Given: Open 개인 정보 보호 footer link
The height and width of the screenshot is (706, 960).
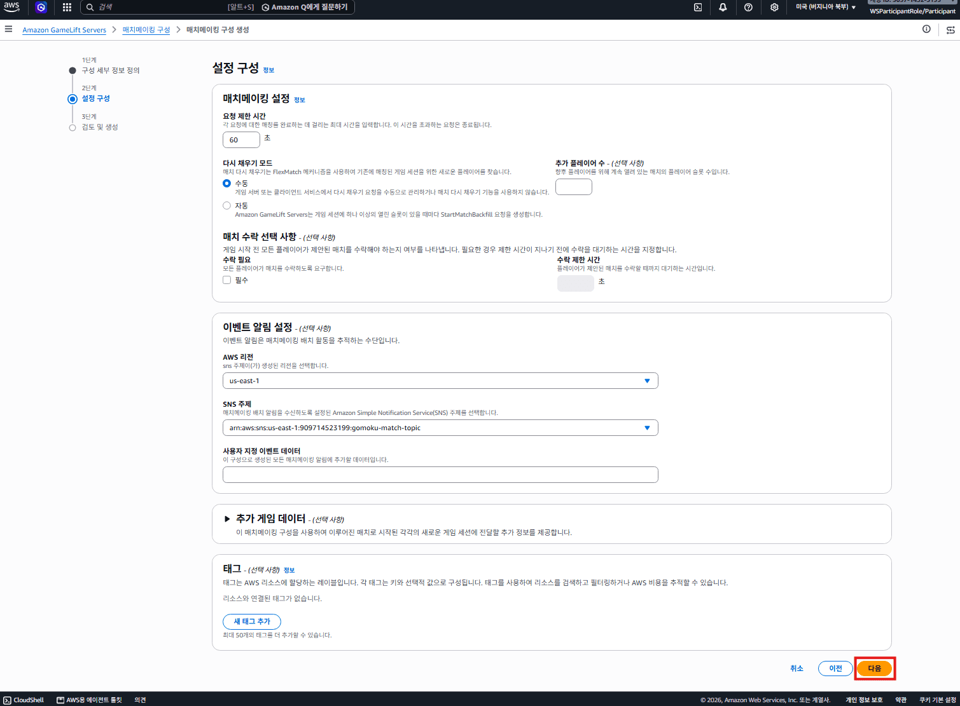Looking at the screenshot, I should click(x=864, y=700).
